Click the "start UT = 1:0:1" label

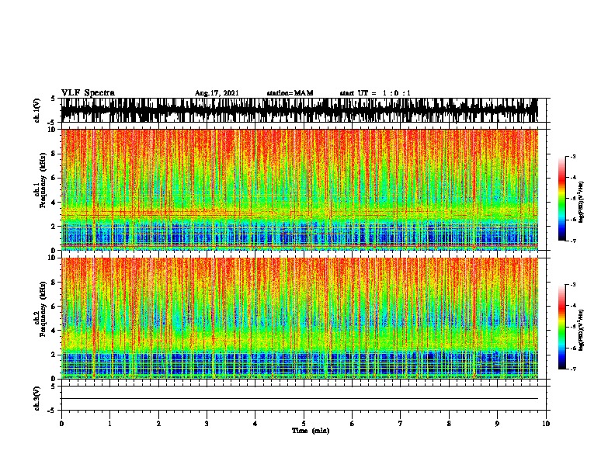(x=375, y=93)
